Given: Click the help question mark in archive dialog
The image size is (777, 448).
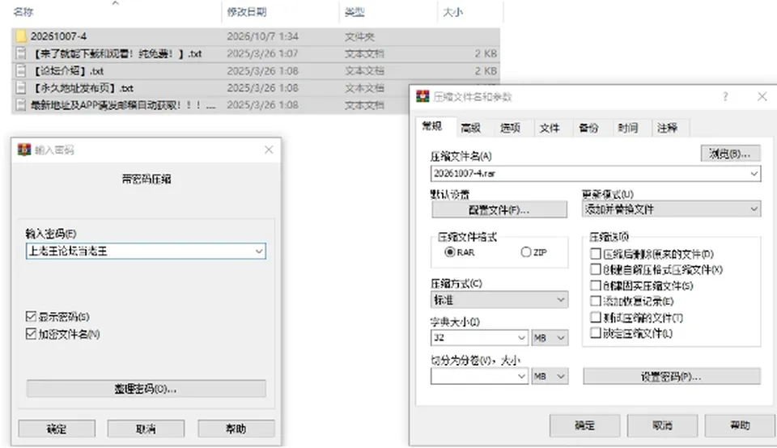Looking at the screenshot, I should [x=725, y=96].
